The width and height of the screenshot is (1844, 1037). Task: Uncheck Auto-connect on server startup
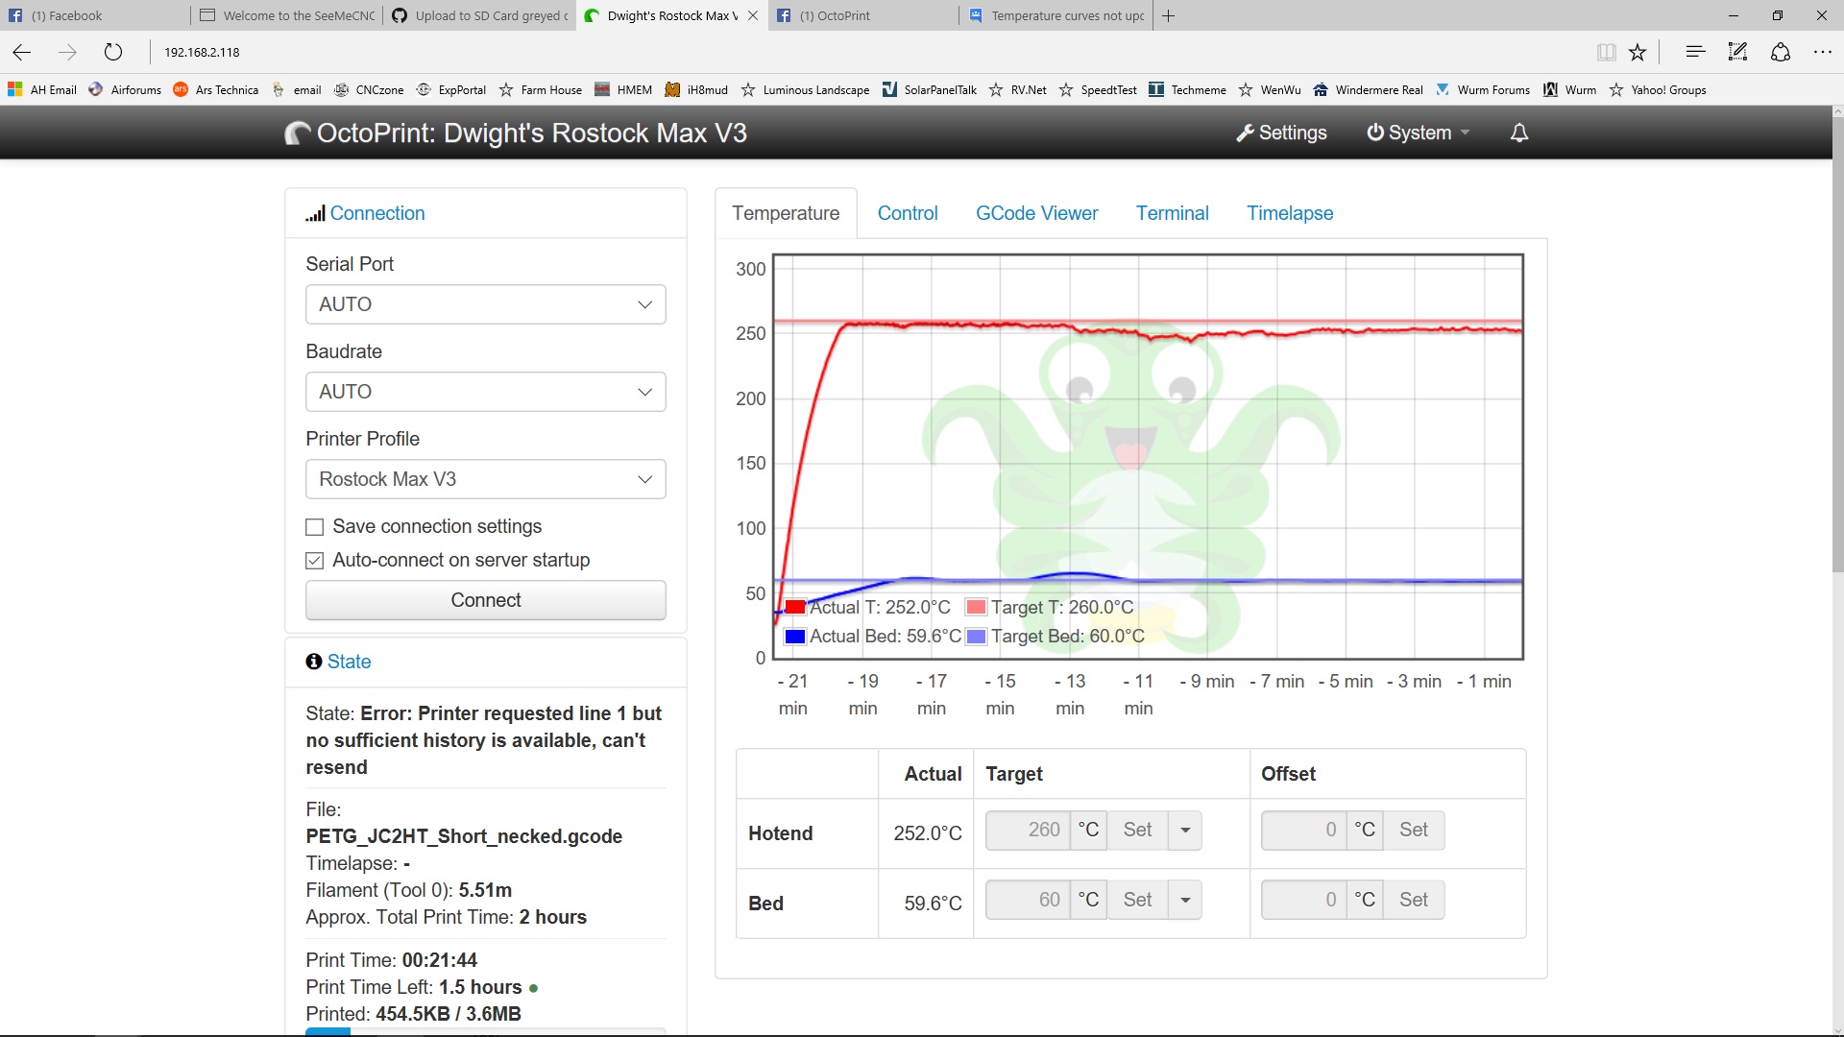(x=314, y=561)
